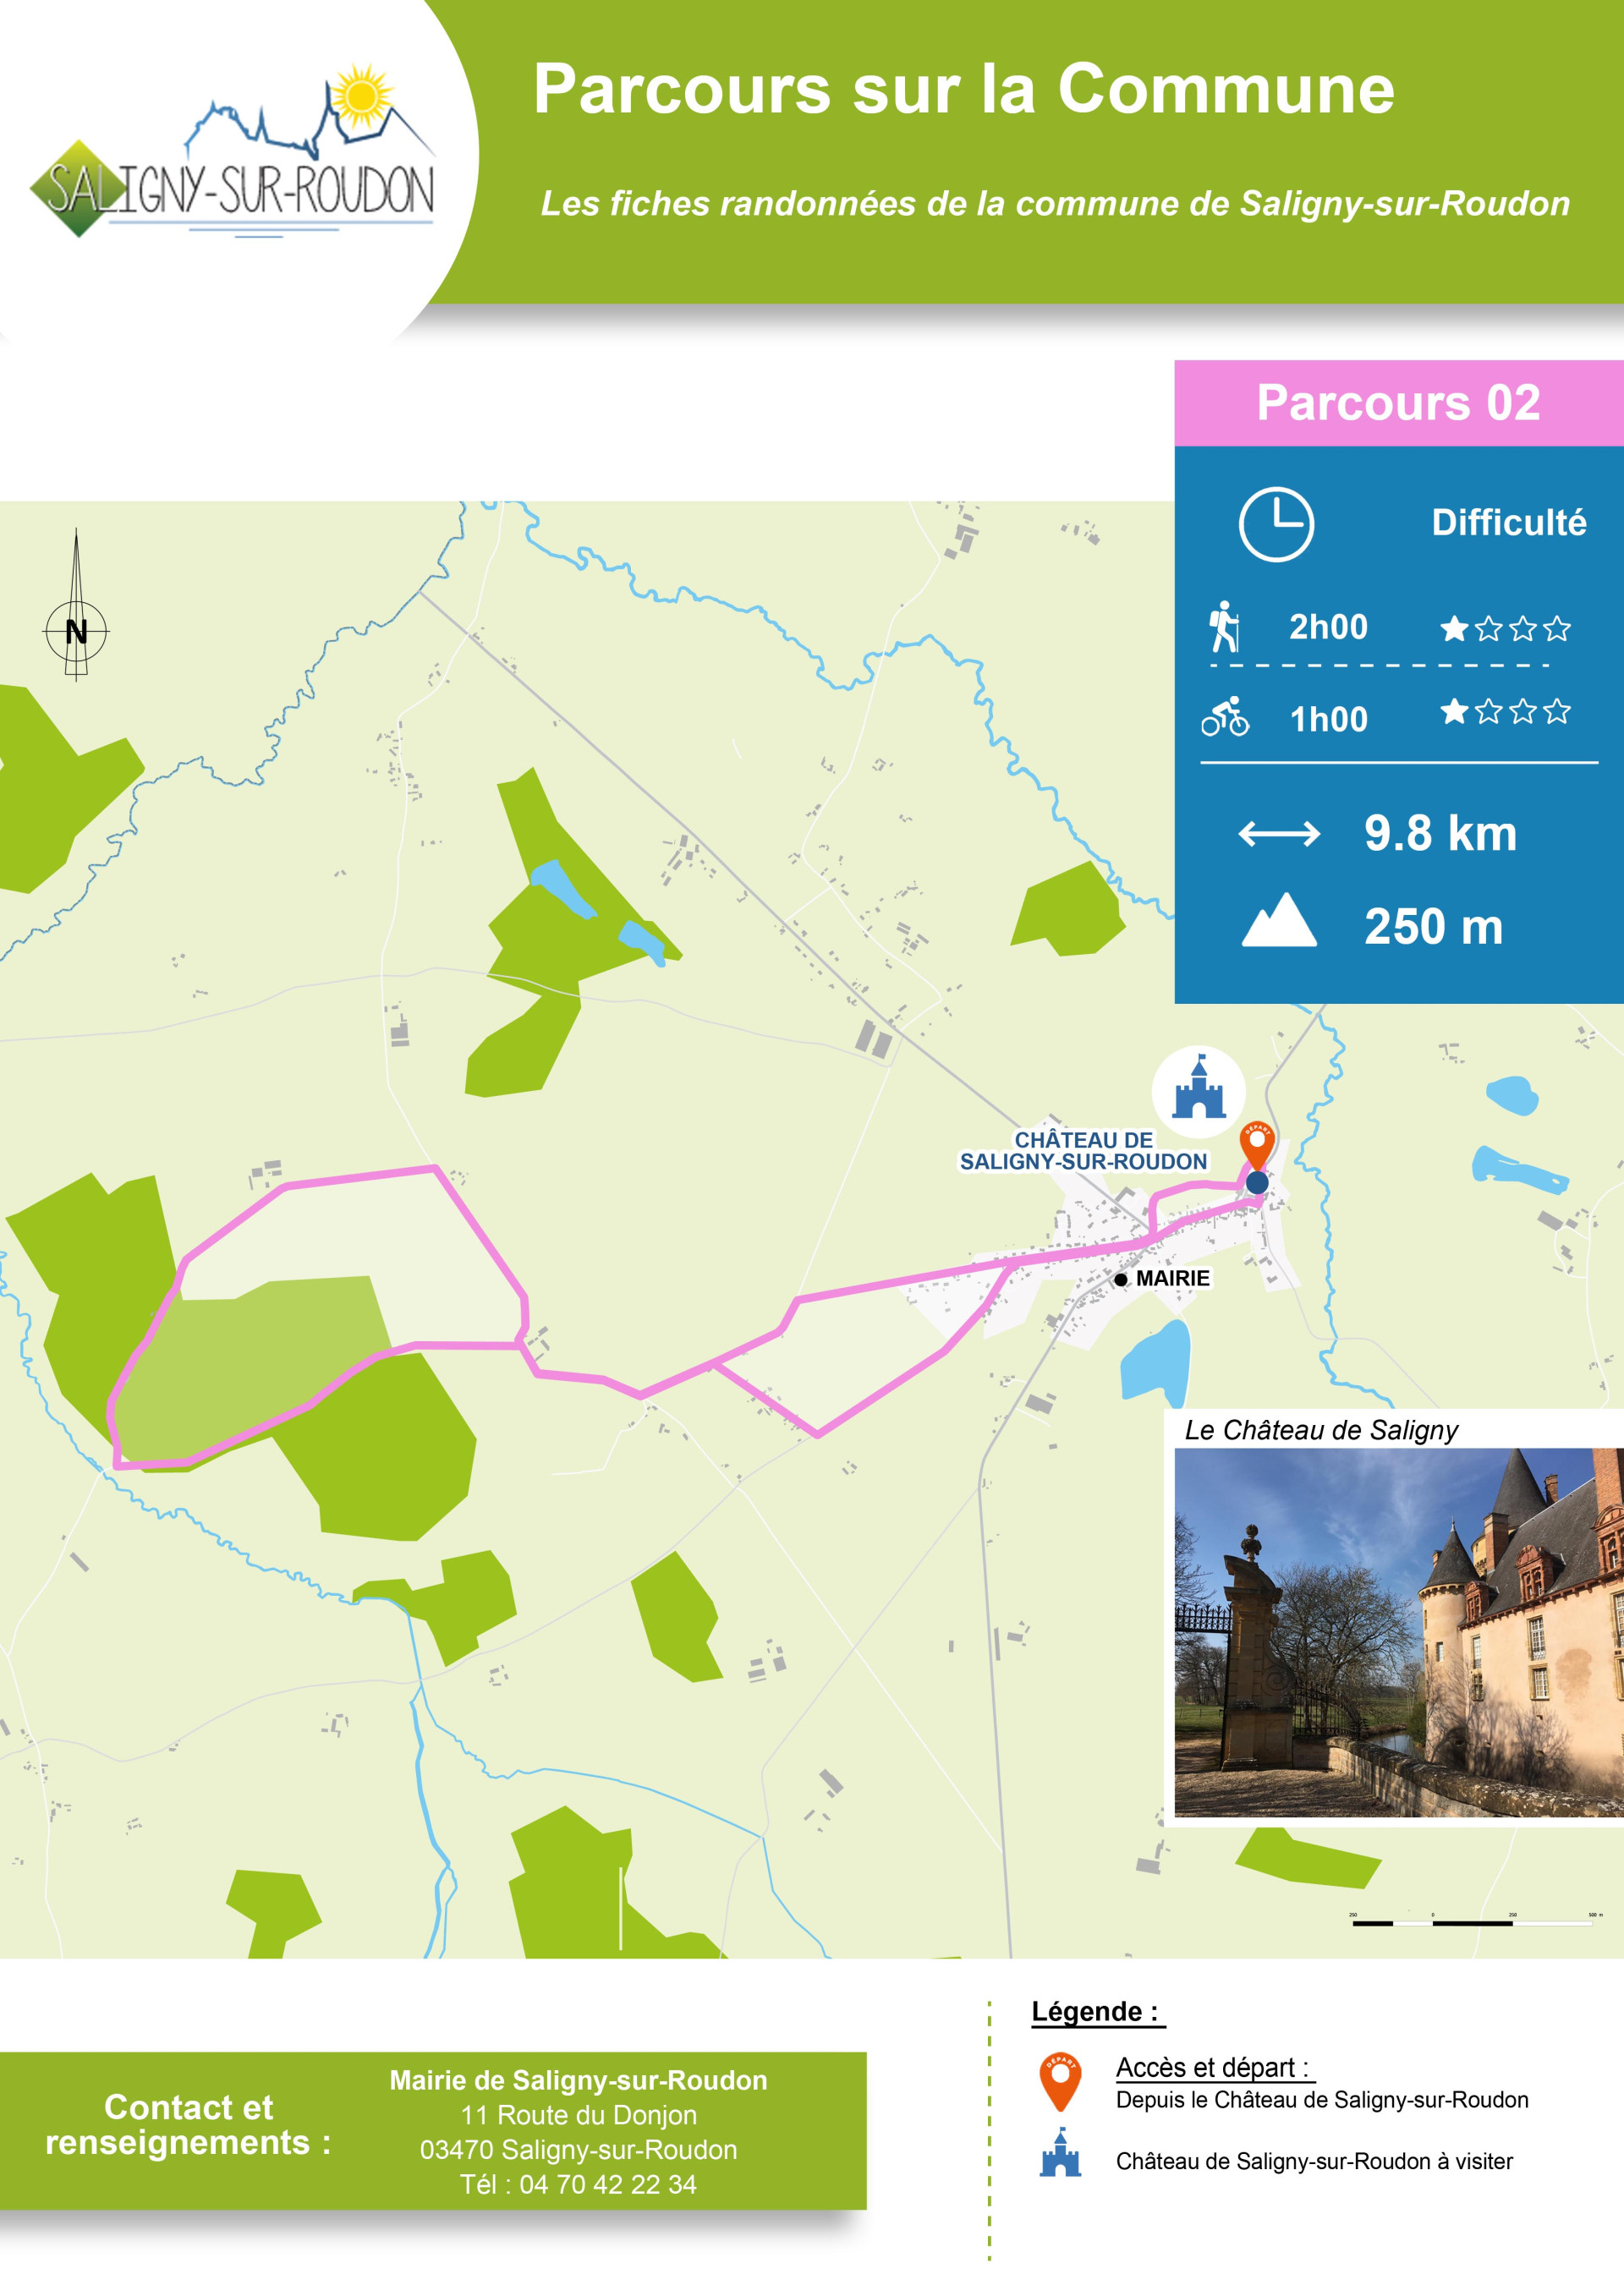Click the hiker walking icon
The width and height of the screenshot is (1624, 2296).
coord(1224,627)
